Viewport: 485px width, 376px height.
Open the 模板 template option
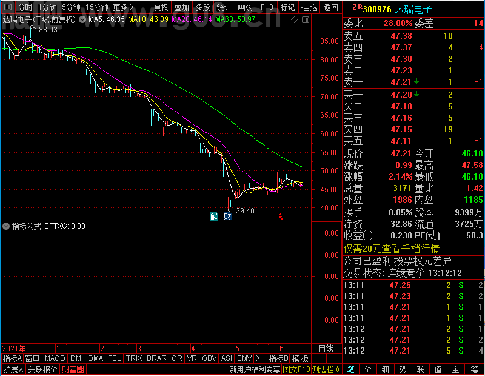click(x=300, y=358)
